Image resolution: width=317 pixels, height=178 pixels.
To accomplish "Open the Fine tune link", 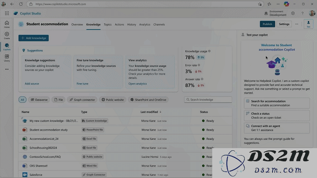I will tap(82, 84).
